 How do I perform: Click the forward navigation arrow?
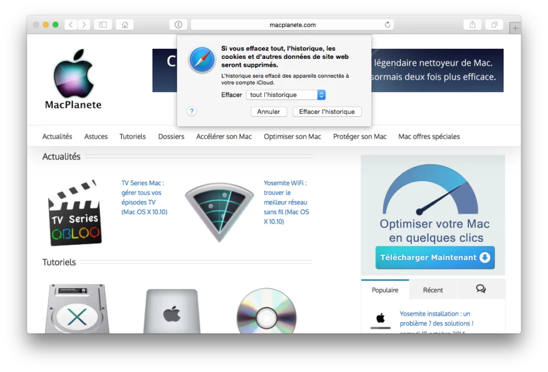click(x=84, y=24)
